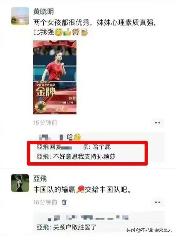Tap the thumbs-up emoji in the post
This screenshot has width=176, height=236.
click(x=67, y=32)
